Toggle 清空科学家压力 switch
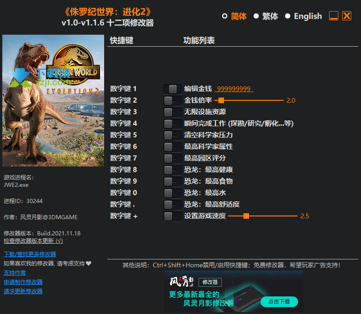 point(173,135)
